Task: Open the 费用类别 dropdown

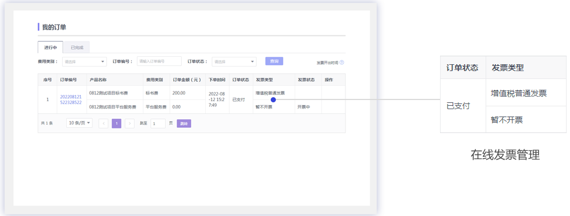Action: point(84,61)
